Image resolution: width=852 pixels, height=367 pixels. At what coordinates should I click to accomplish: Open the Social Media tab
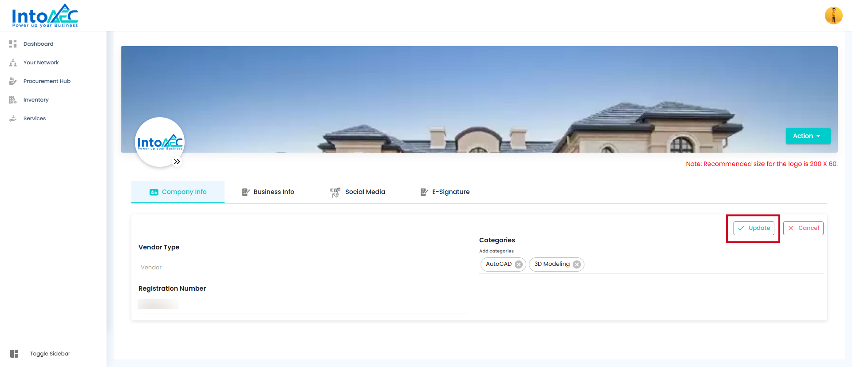[358, 192]
